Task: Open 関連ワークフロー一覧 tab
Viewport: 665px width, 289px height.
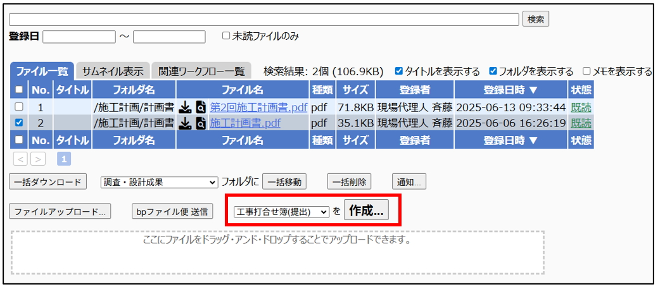Action: coord(201,71)
